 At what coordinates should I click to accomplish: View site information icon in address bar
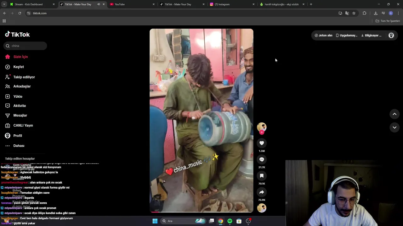[x=29, y=13]
